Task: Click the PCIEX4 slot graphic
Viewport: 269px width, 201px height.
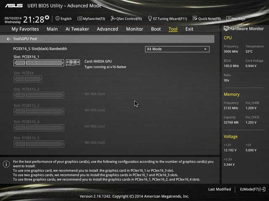Action: 28,79
